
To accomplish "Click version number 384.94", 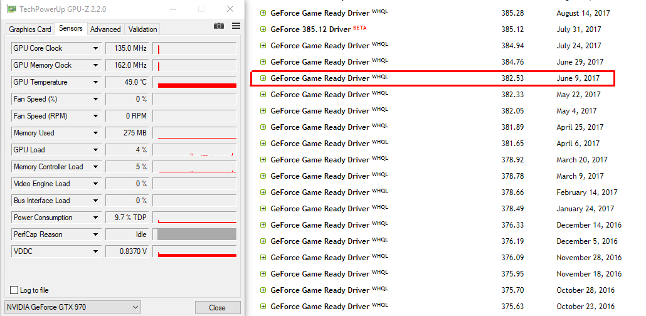I will [512, 46].
